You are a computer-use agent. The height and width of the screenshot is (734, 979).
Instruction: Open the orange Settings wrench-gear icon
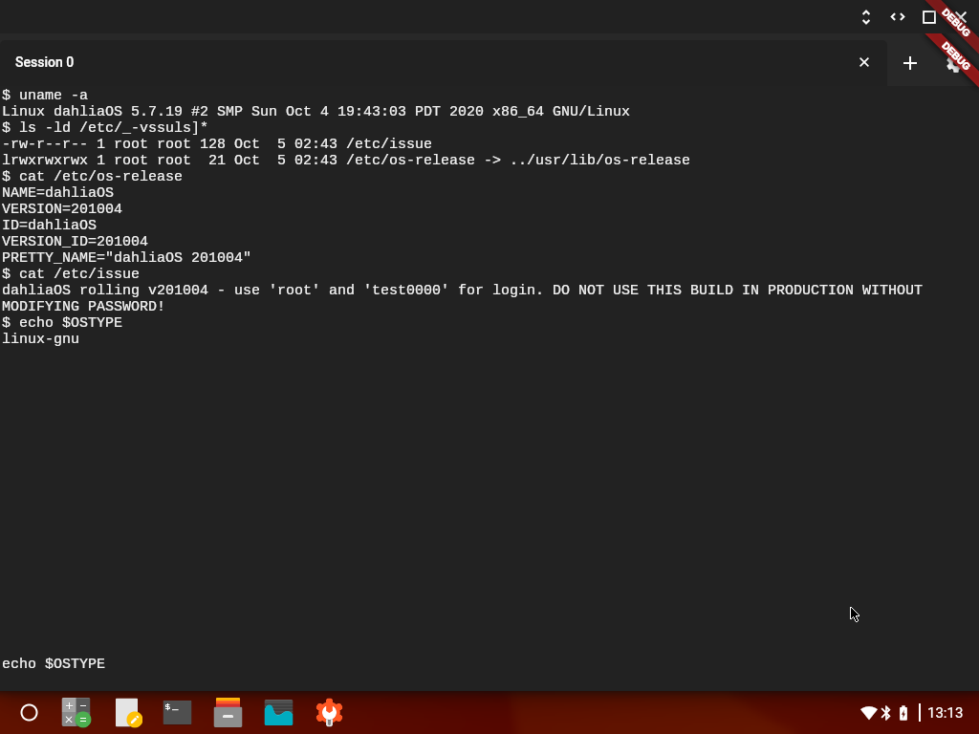pyautogui.click(x=329, y=712)
